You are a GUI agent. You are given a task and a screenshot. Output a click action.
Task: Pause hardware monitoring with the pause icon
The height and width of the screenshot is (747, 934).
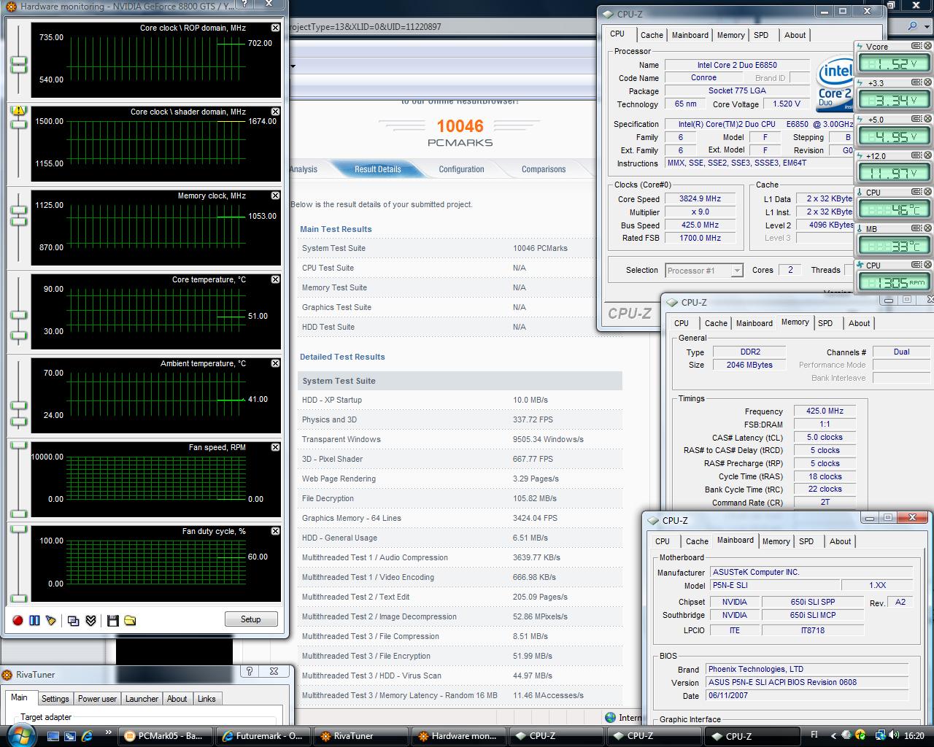point(34,621)
